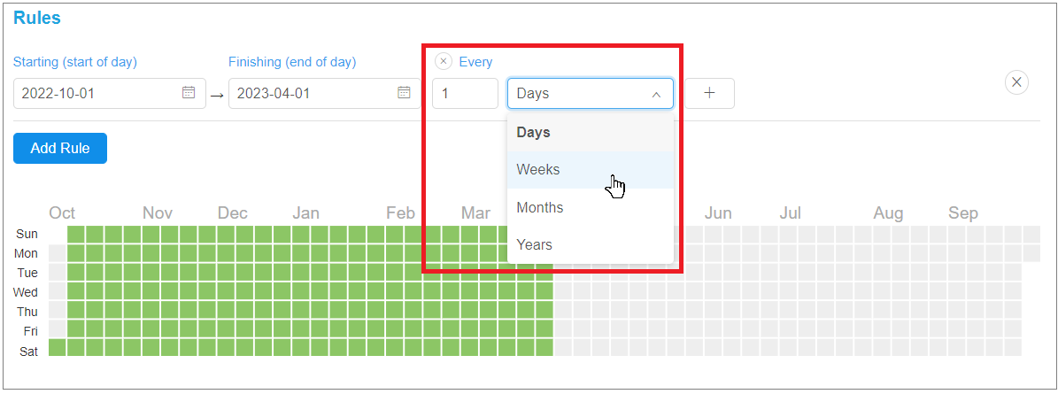This screenshot has width=1058, height=394.
Task: Edit the Finishing date field 2023-04-01
Action: pos(325,93)
